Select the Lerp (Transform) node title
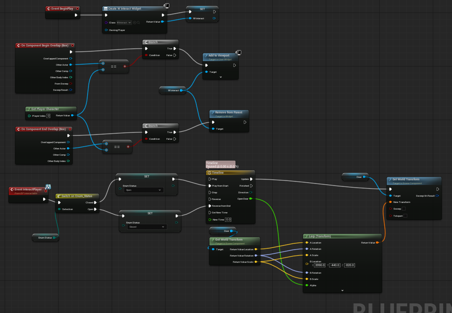Screen dimensions: 452x313 [x=320, y=236]
